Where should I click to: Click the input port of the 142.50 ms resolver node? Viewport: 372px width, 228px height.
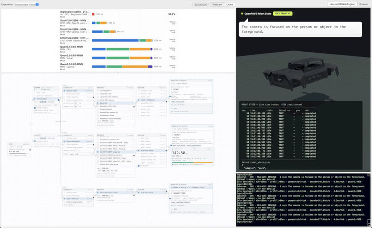171,146
